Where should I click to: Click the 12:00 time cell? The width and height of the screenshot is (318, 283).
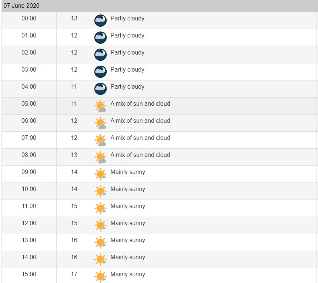point(29,223)
